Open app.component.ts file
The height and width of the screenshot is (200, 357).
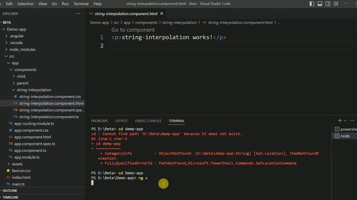pyautogui.click(x=27, y=151)
